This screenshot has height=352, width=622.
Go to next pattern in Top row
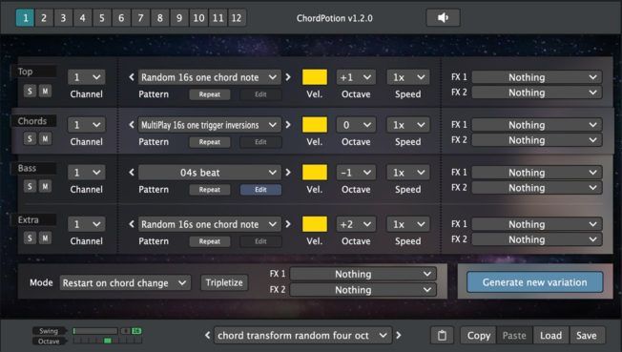[x=288, y=77]
